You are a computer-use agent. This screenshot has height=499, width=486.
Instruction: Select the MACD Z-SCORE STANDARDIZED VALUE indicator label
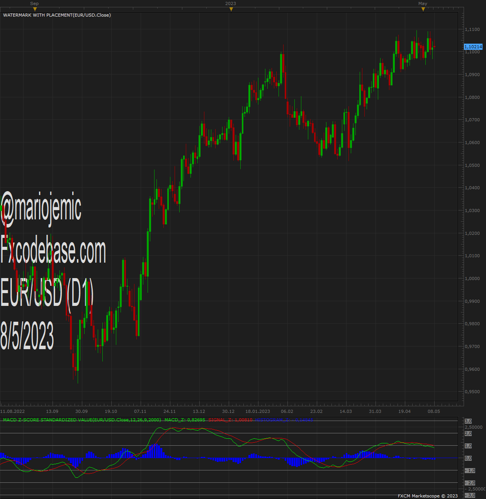coord(82,420)
